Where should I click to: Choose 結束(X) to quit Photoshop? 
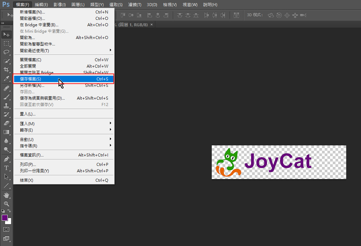[64, 180]
